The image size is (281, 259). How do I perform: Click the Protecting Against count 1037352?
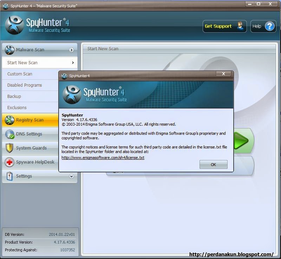coord(67,250)
